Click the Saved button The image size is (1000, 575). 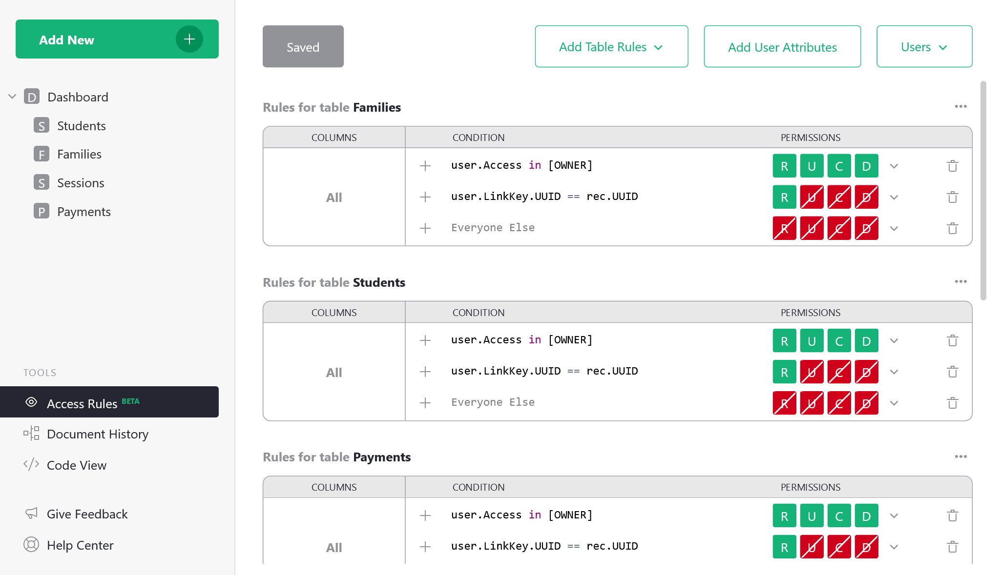click(303, 47)
